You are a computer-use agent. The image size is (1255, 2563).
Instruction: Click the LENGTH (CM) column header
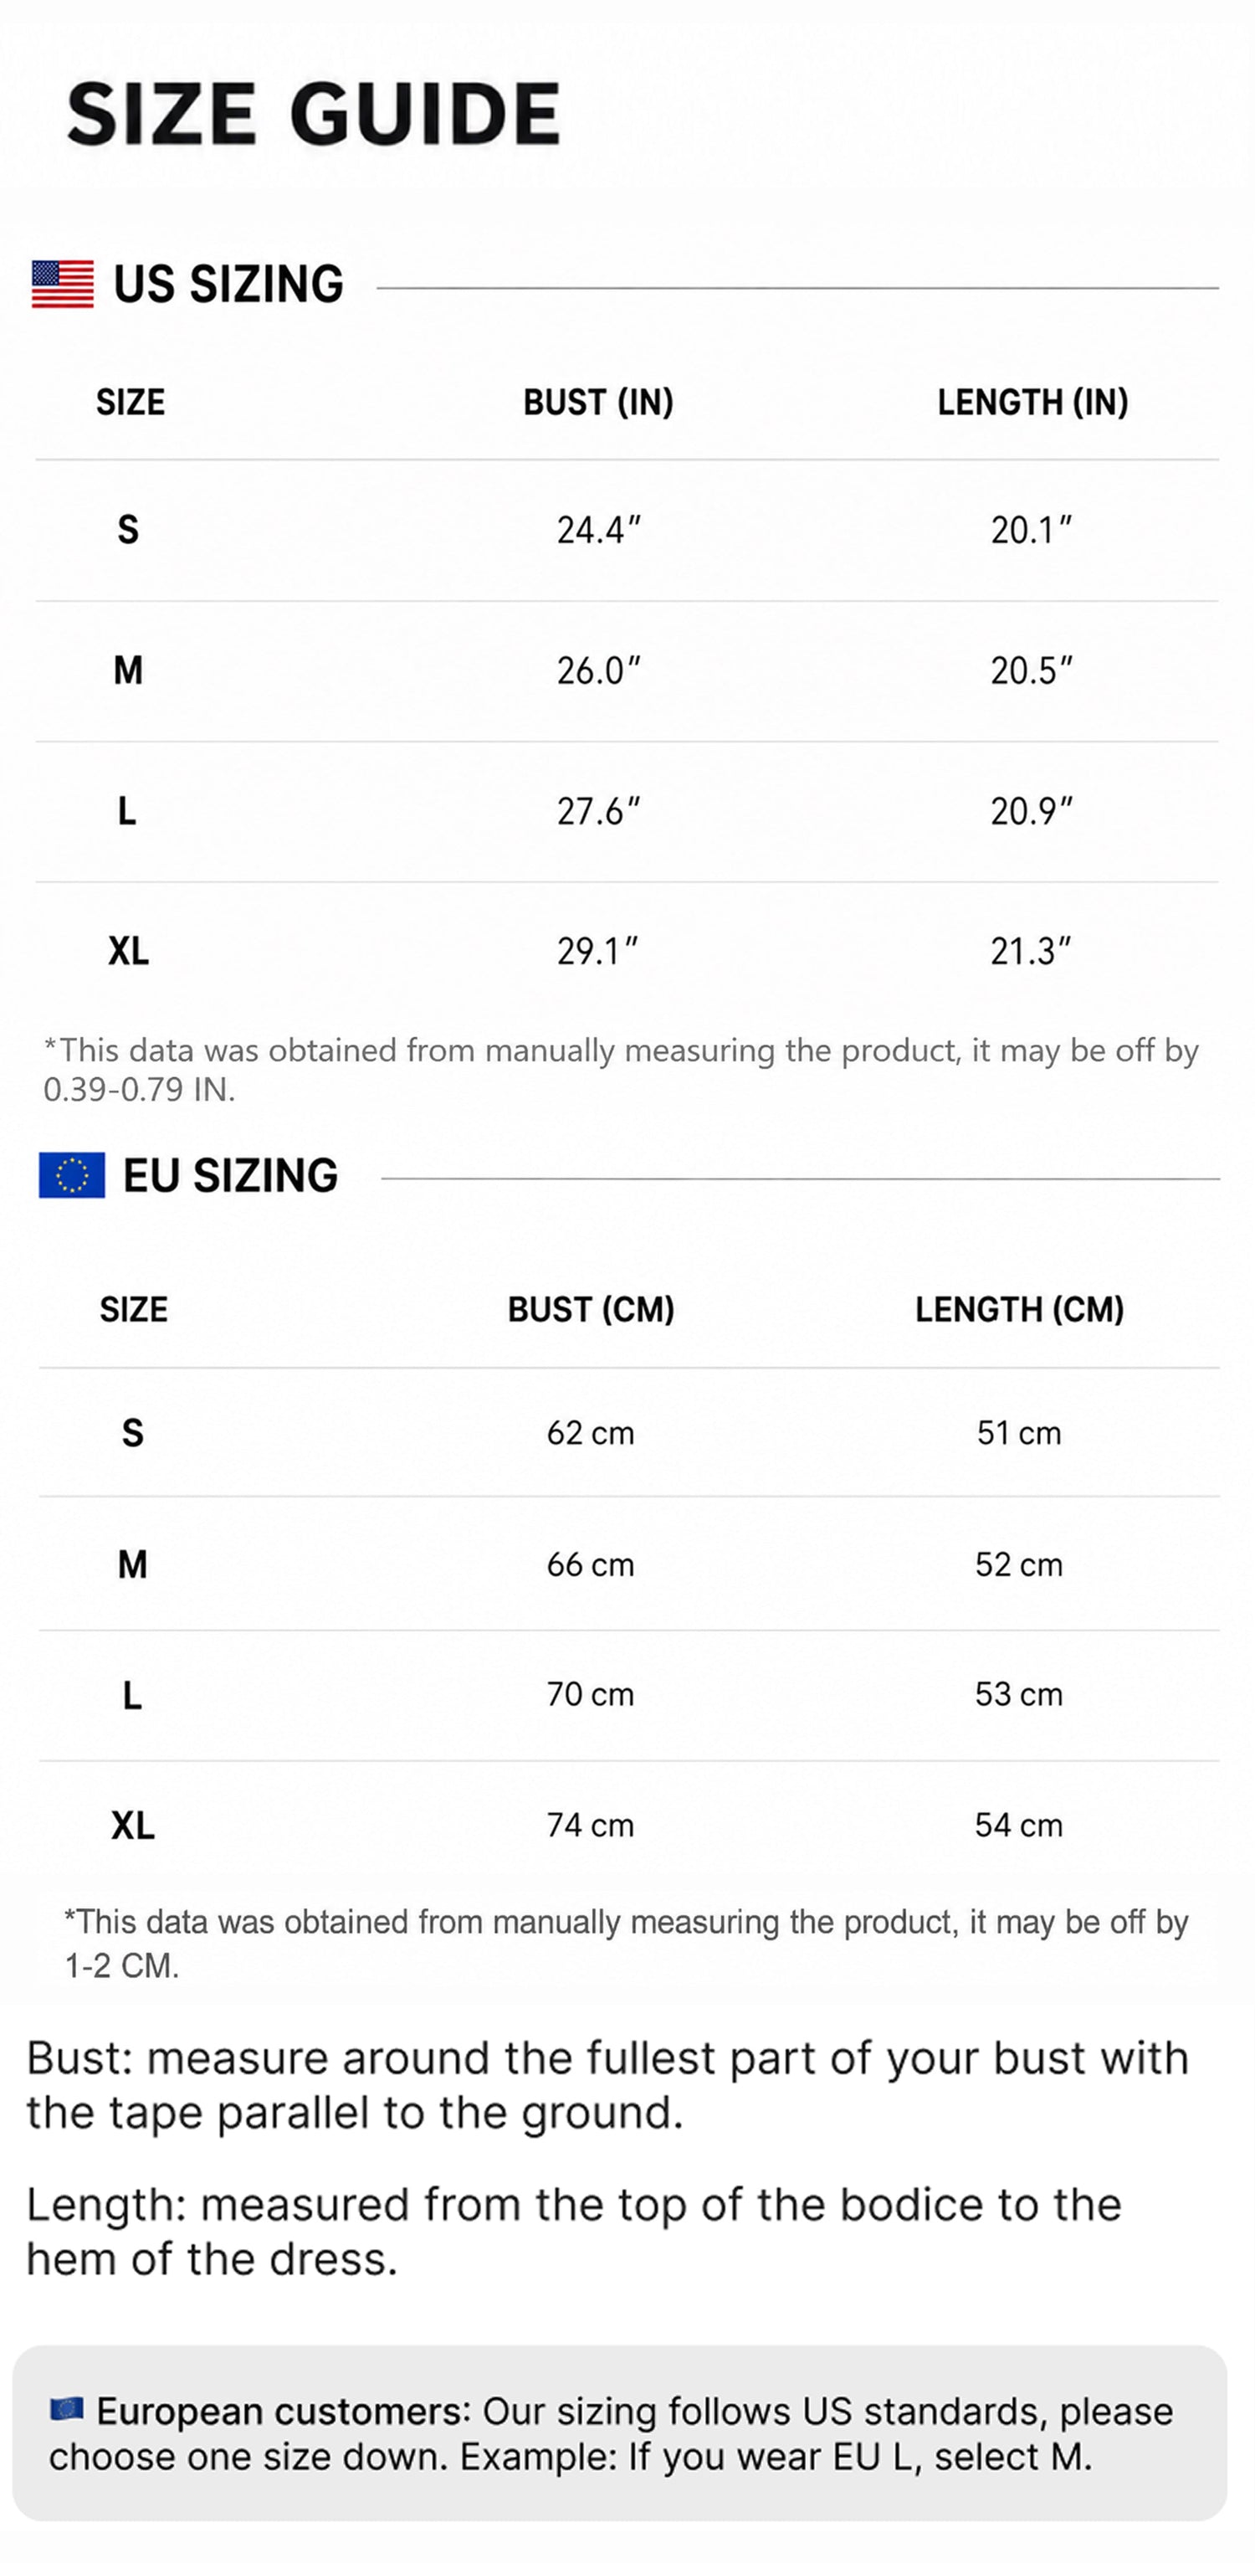[x=1019, y=1309]
